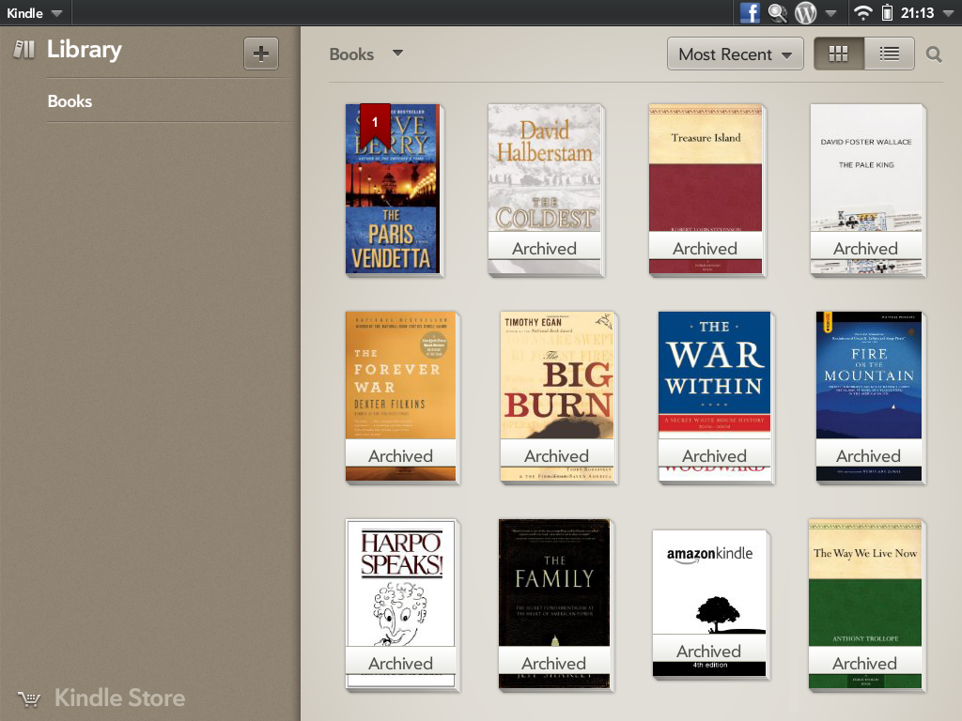Click the Archived label on The Big Burn
The height and width of the screenshot is (721, 962).
coord(557,455)
